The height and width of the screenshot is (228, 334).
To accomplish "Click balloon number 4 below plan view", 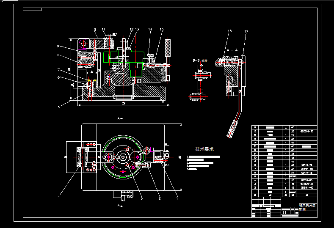I will click(59, 197).
